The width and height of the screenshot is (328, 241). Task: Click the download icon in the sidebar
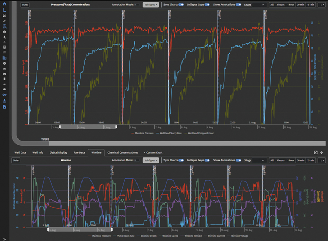point(4,100)
